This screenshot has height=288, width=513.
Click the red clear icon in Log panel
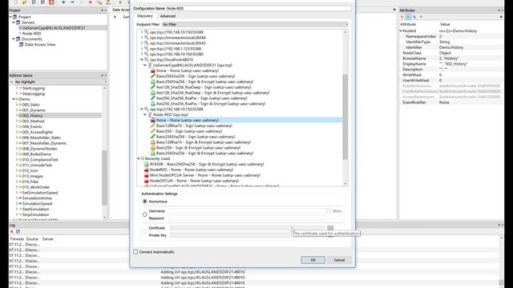[12, 231]
